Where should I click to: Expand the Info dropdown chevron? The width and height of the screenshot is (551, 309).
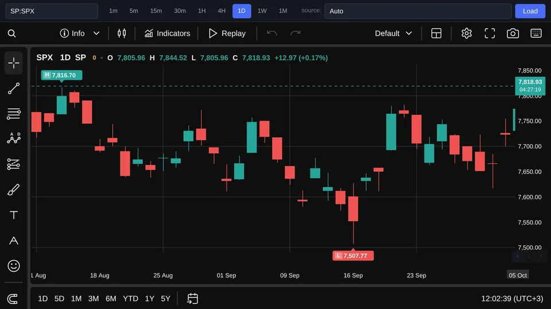click(96, 33)
